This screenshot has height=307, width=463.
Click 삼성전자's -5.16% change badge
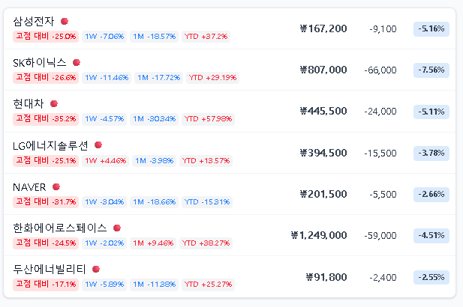coord(431,29)
